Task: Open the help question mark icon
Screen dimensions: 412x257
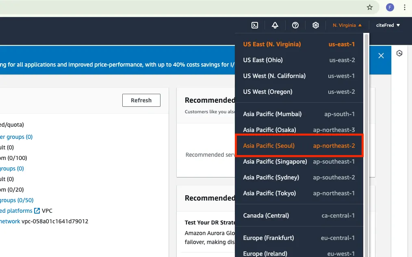Action: (x=295, y=25)
